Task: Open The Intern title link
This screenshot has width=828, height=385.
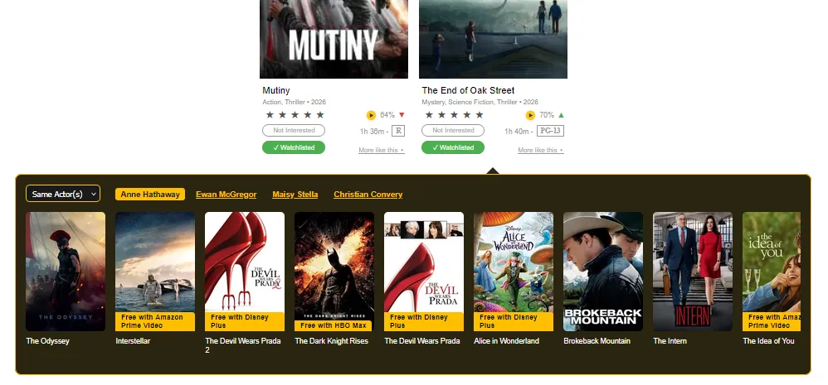Action: [x=670, y=341]
